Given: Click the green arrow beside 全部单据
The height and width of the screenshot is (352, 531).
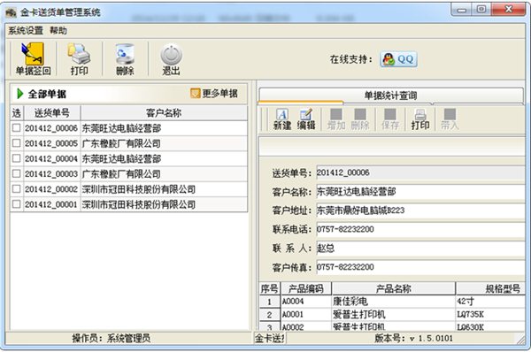Looking at the screenshot, I should point(20,94).
